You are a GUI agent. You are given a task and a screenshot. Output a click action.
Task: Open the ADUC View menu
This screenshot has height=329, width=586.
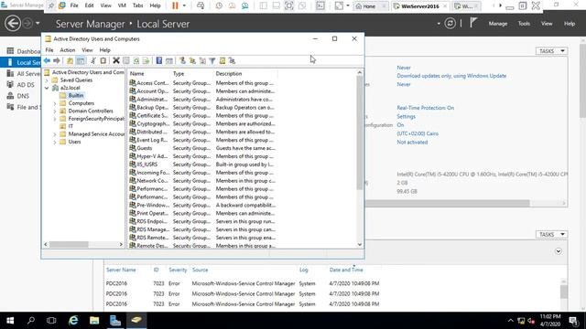click(87, 50)
